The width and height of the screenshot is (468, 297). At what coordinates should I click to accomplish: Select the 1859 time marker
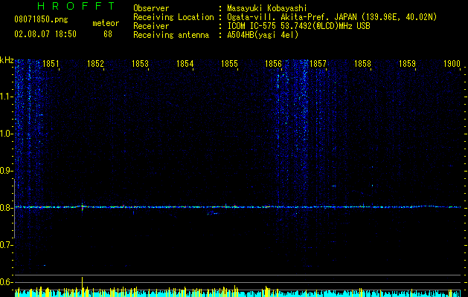point(407,64)
